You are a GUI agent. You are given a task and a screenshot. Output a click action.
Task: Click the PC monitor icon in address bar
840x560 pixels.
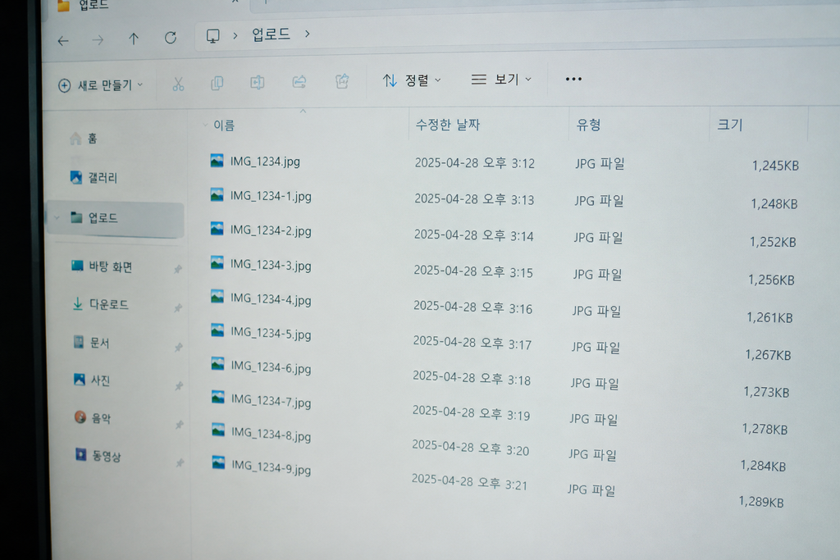click(x=212, y=36)
